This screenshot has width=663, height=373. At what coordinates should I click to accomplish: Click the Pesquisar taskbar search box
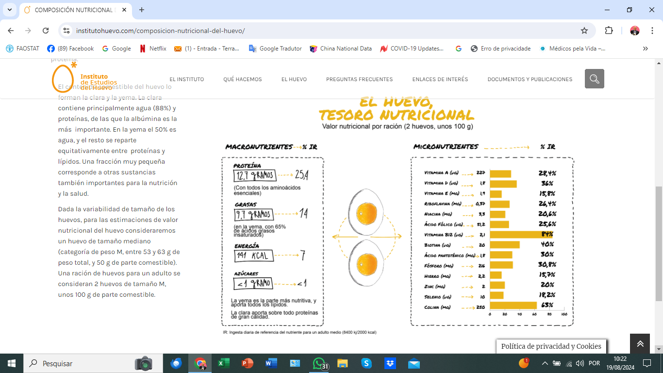coord(93,363)
